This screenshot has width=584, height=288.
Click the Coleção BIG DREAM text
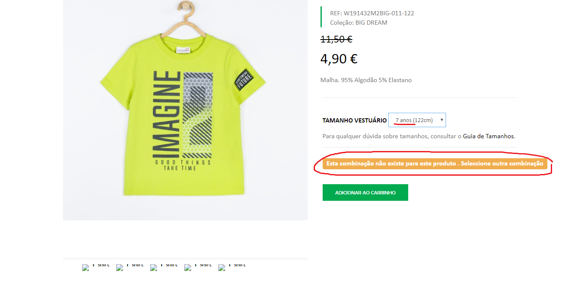pos(358,23)
